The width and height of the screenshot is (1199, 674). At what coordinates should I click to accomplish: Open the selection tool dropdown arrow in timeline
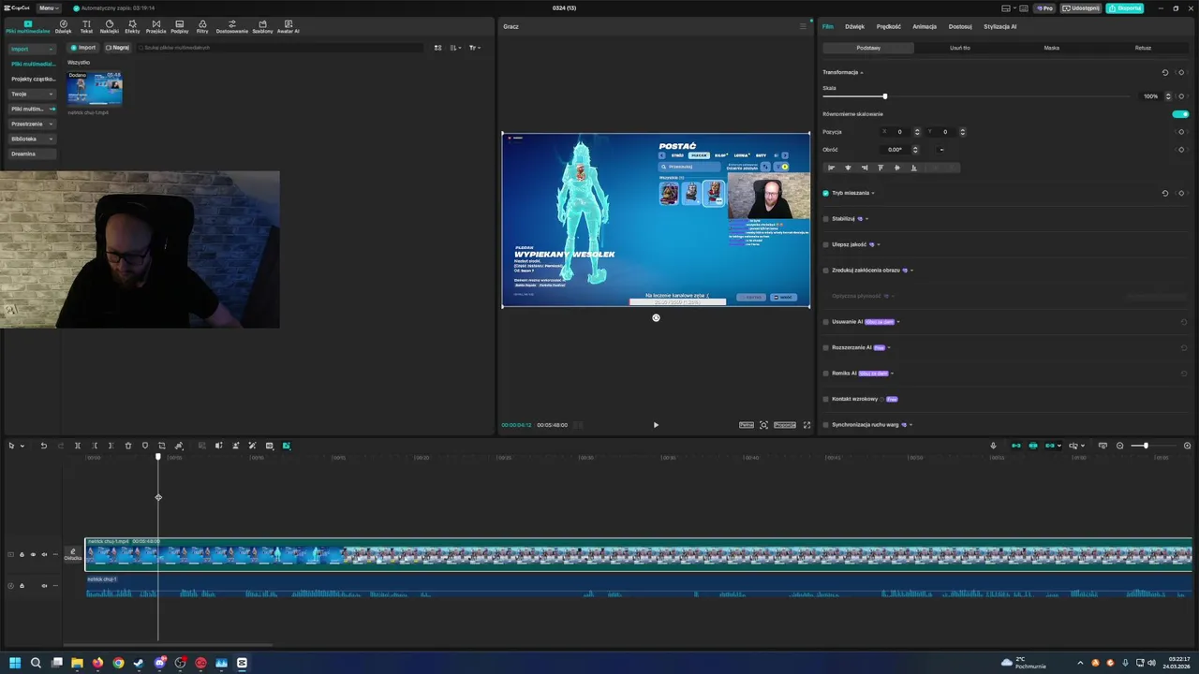click(x=22, y=446)
